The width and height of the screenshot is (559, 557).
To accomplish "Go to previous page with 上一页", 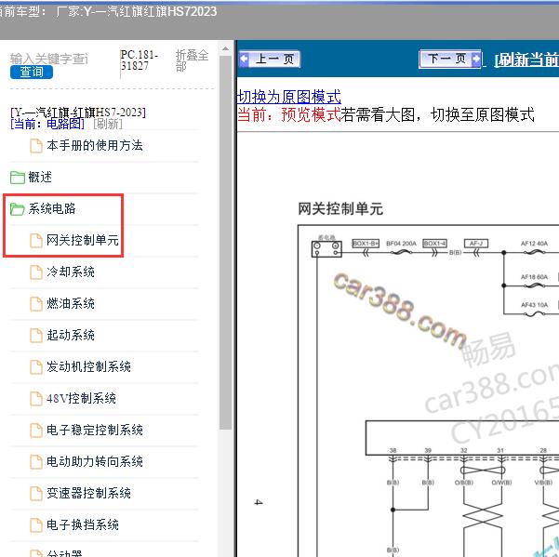I will 270,59.
